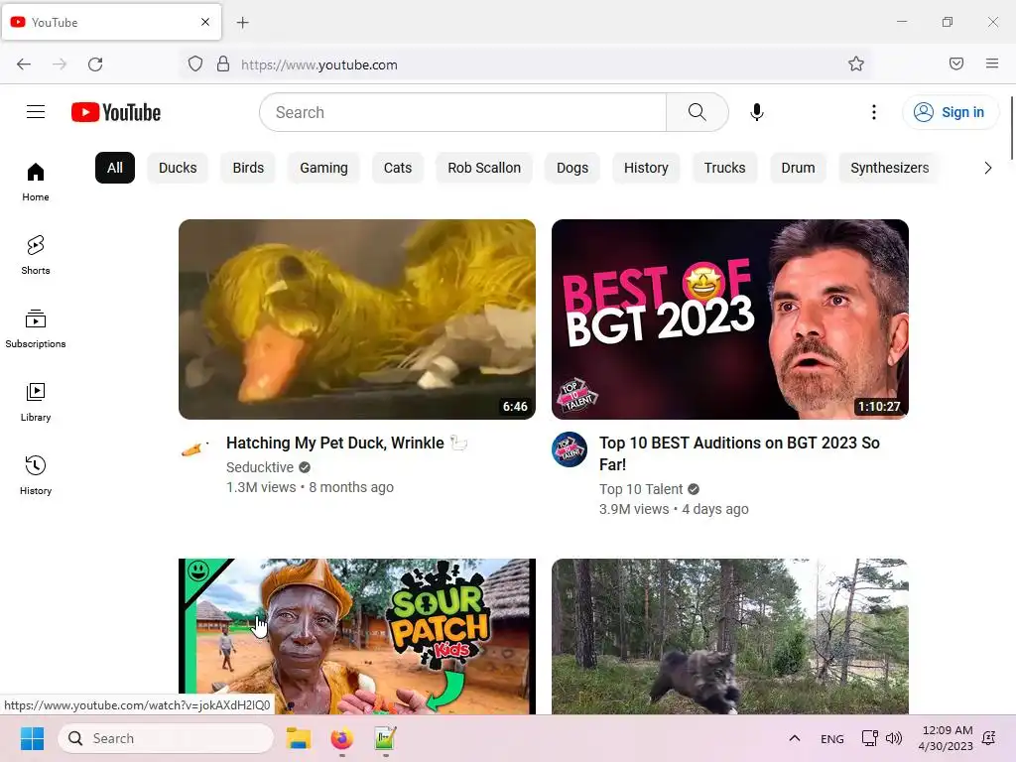
Task: Open clock and date in taskbar
Action: (x=946, y=738)
